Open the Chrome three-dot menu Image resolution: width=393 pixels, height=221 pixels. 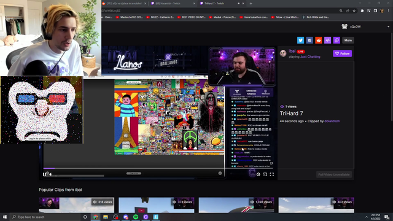coord(389,11)
